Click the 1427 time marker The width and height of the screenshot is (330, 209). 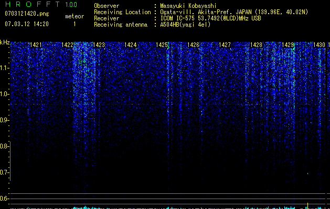coord(225,45)
